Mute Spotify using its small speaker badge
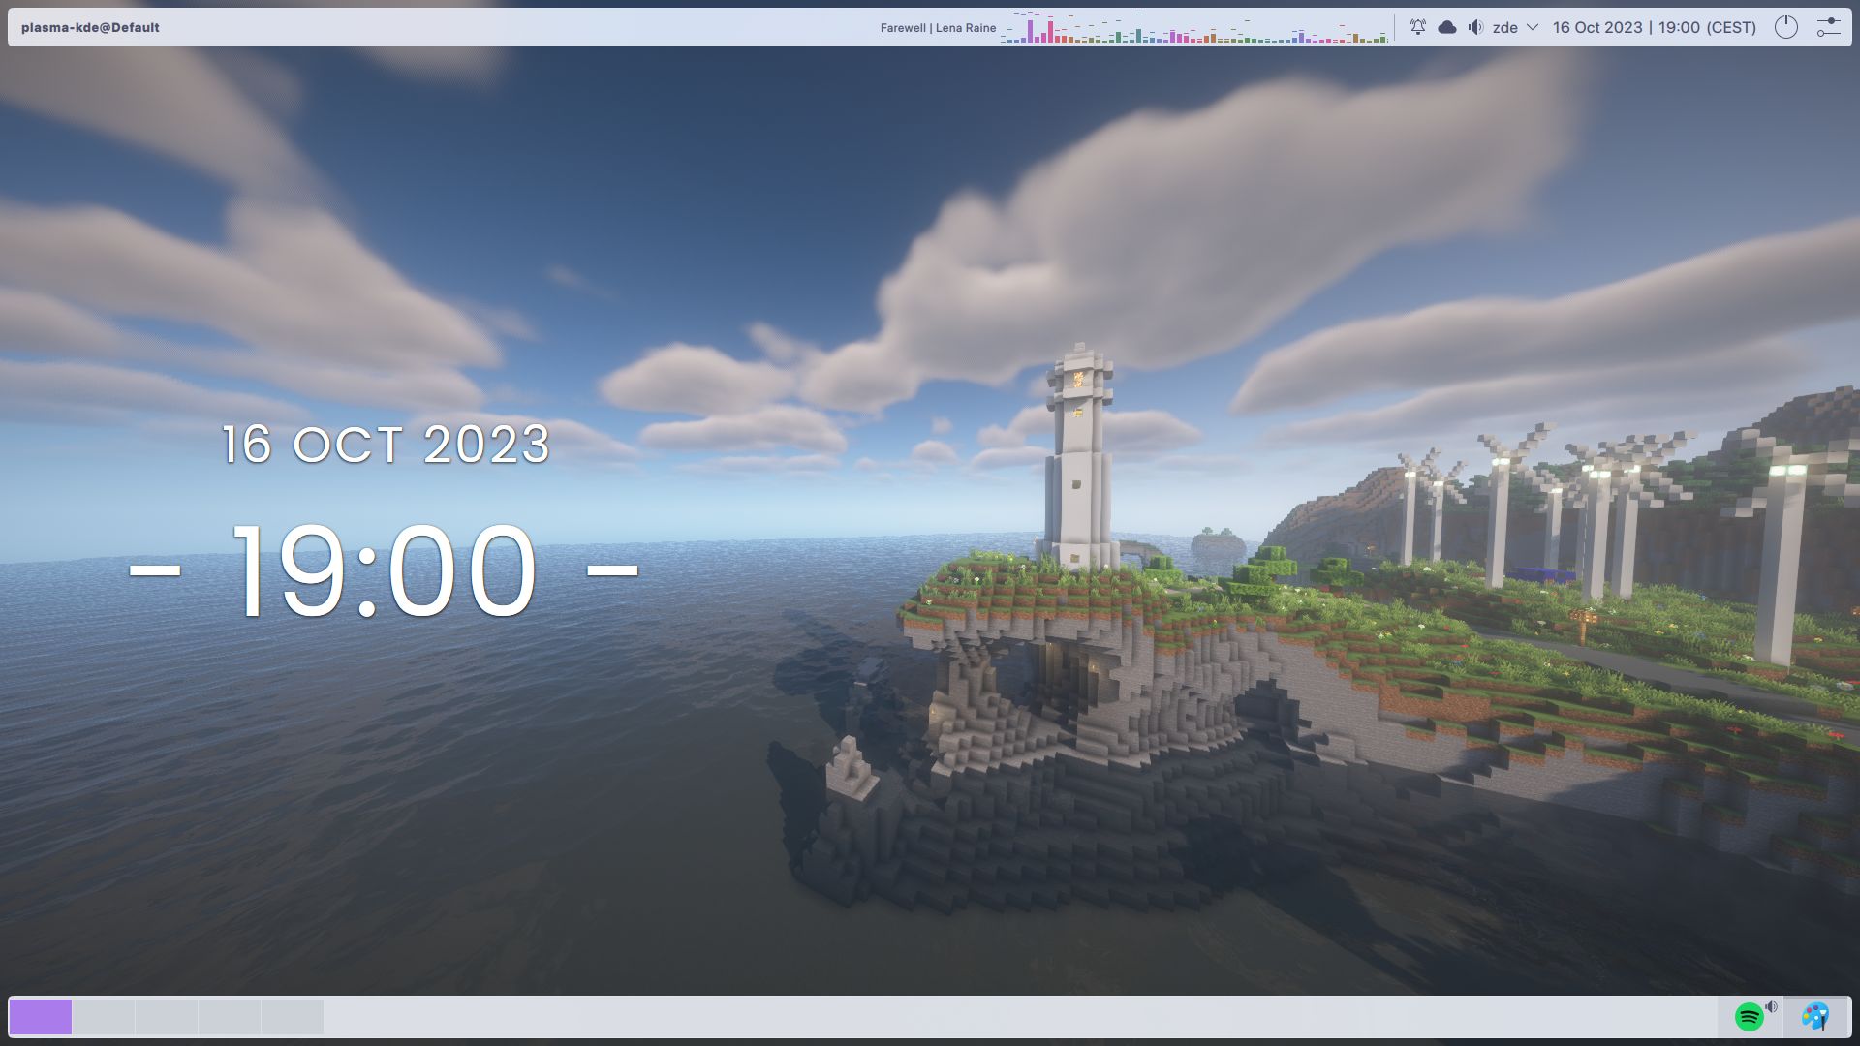This screenshot has width=1860, height=1046. click(x=1772, y=1007)
